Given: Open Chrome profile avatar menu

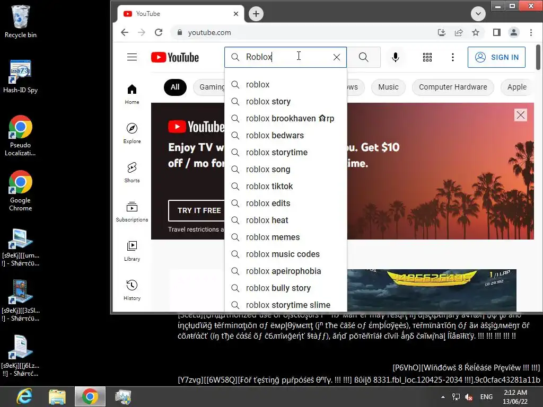Looking at the screenshot, I should pos(514,32).
